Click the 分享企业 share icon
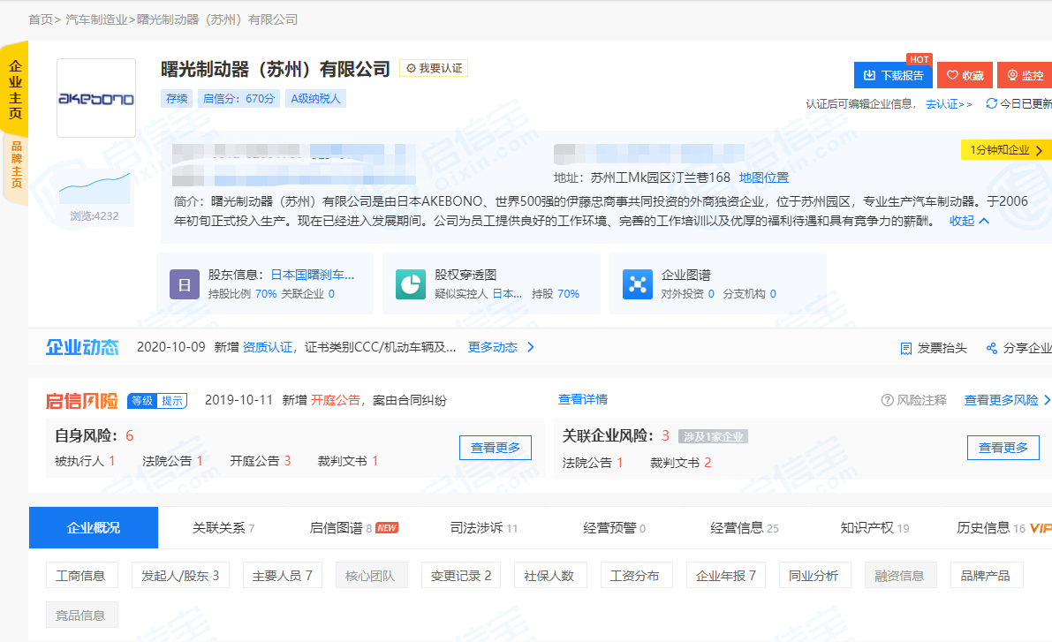The width and height of the screenshot is (1052, 642). point(992,348)
